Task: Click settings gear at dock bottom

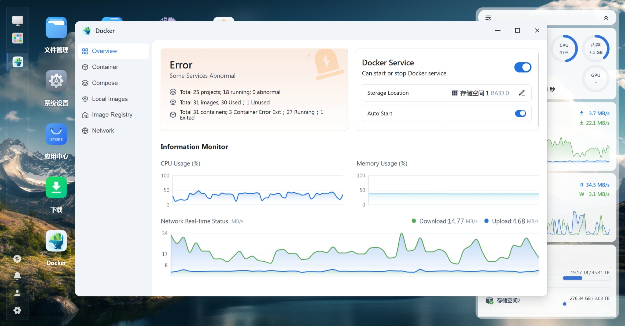Action: pos(17,310)
